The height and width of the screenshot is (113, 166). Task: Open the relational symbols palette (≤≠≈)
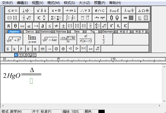(x=12, y=11)
